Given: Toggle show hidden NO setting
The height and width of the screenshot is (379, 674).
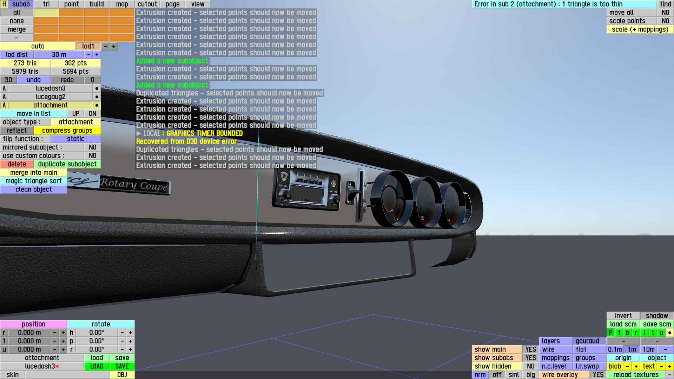Looking at the screenshot, I should (531, 366).
